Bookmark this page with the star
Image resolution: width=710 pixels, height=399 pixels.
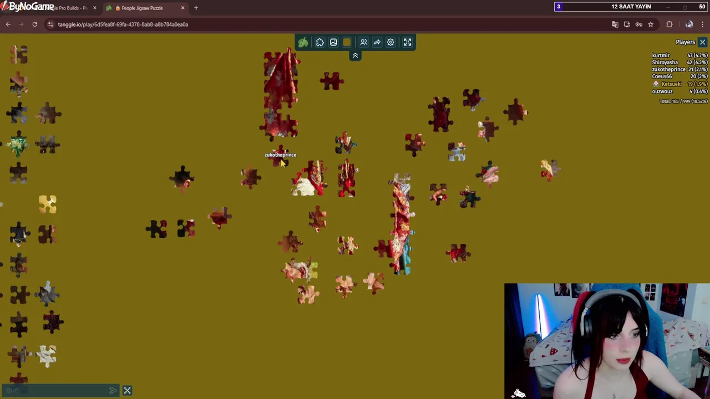pos(651,24)
